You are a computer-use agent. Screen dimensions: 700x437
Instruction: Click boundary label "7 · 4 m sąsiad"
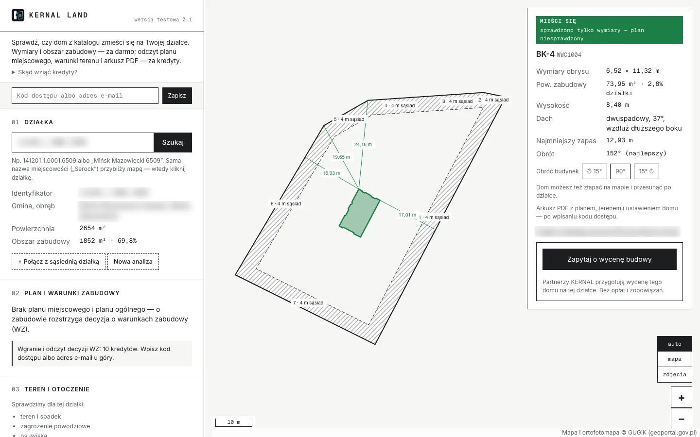(x=308, y=303)
